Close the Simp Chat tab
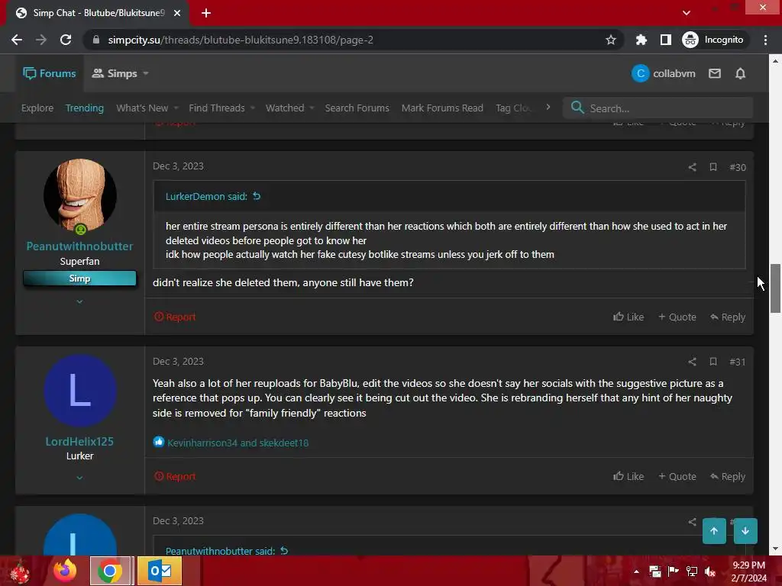The image size is (782, 586). coord(177,13)
